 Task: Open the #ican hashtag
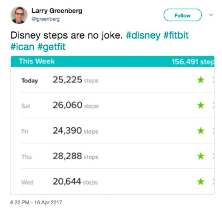[x=23, y=47]
